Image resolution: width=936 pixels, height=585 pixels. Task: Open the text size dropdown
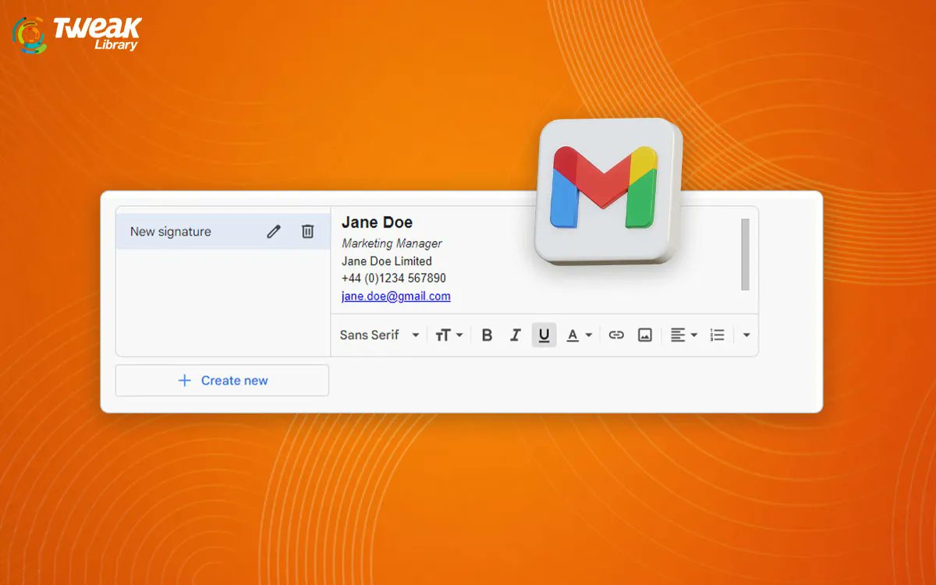tap(449, 335)
